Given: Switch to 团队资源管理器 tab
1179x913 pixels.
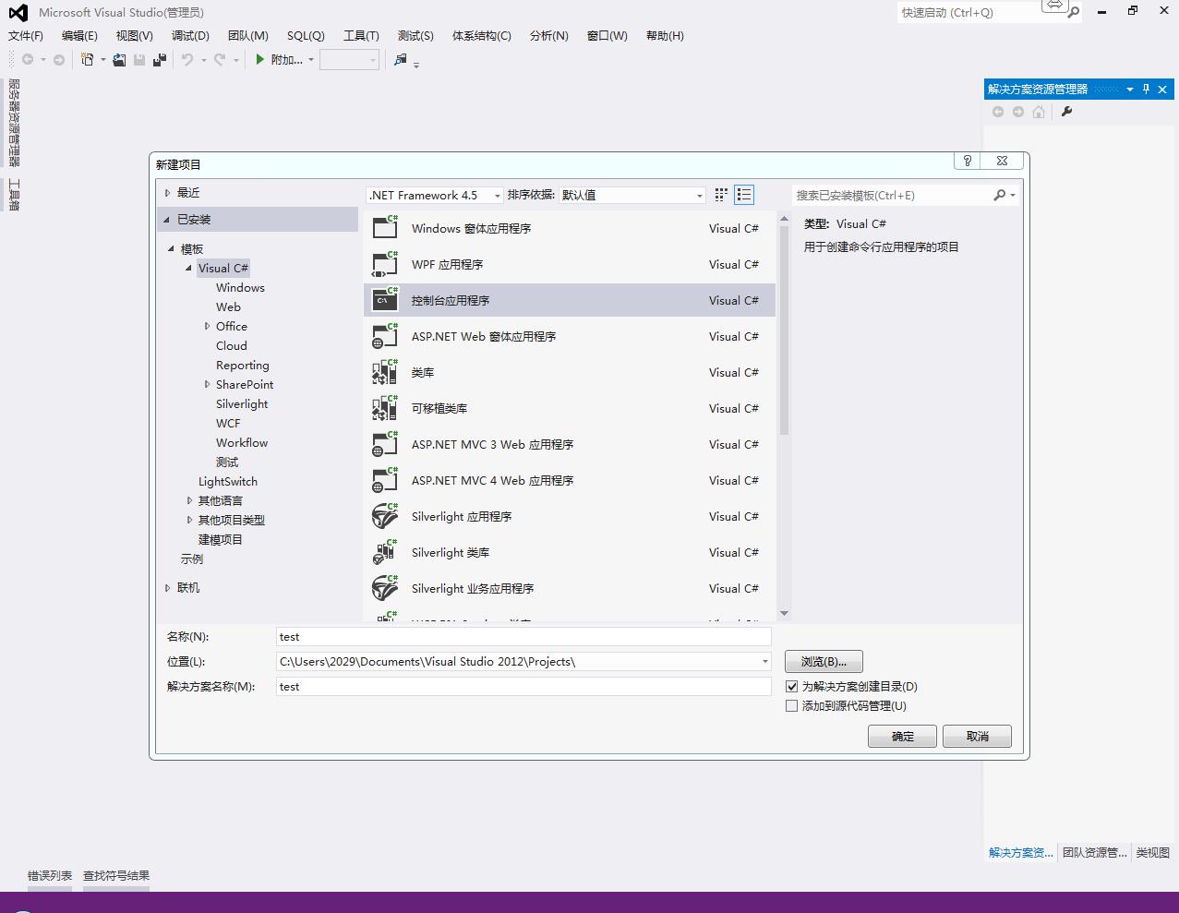Looking at the screenshot, I should click(1095, 852).
